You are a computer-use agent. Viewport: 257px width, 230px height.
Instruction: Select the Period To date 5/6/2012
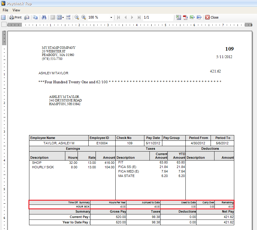(x=222, y=143)
